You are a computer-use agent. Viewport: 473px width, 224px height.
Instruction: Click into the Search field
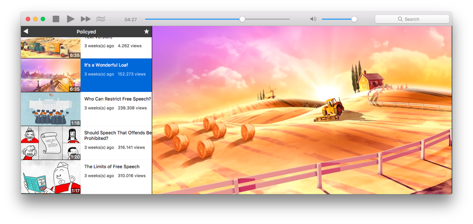412,19
